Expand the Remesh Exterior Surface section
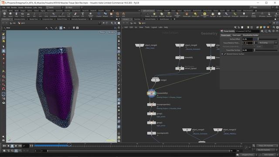This screenshot has width=279, height=157. tap(222, 54)
